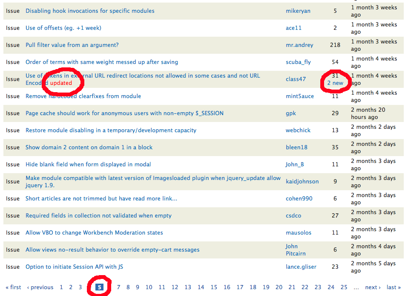
Task: Open the 'Use of offsets (eg. +1 week)' issue
Action: pos(63,28)
